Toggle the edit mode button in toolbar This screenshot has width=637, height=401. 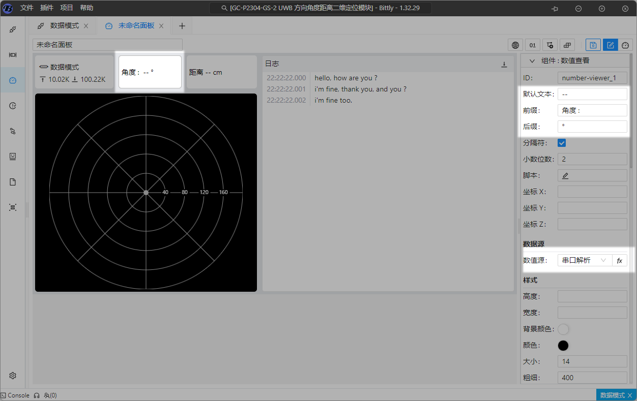point(611,45)
